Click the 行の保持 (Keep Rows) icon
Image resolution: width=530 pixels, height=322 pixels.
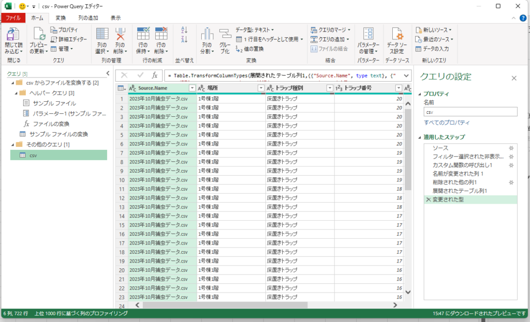143,35
